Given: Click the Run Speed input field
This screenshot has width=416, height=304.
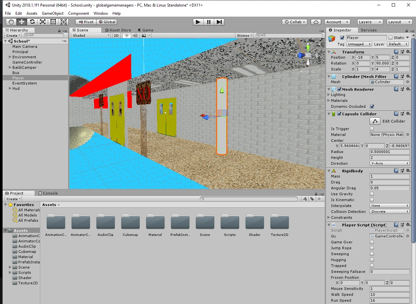Looking at the screenshot, I should point(389,300).
